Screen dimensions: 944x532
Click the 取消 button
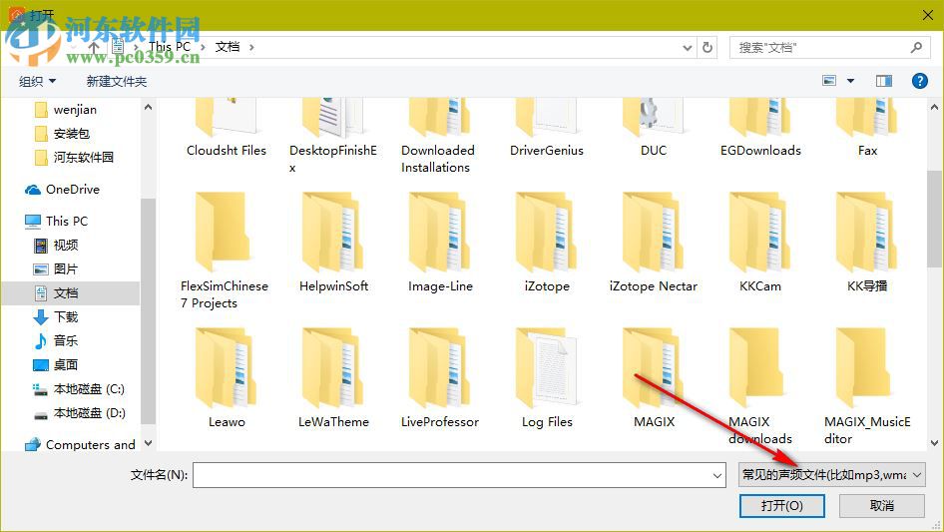coord(882,505)
